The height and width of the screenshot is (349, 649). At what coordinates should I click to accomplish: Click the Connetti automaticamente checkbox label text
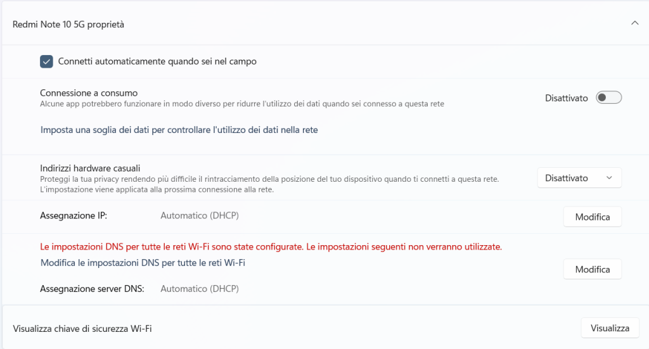pos(157,61)
